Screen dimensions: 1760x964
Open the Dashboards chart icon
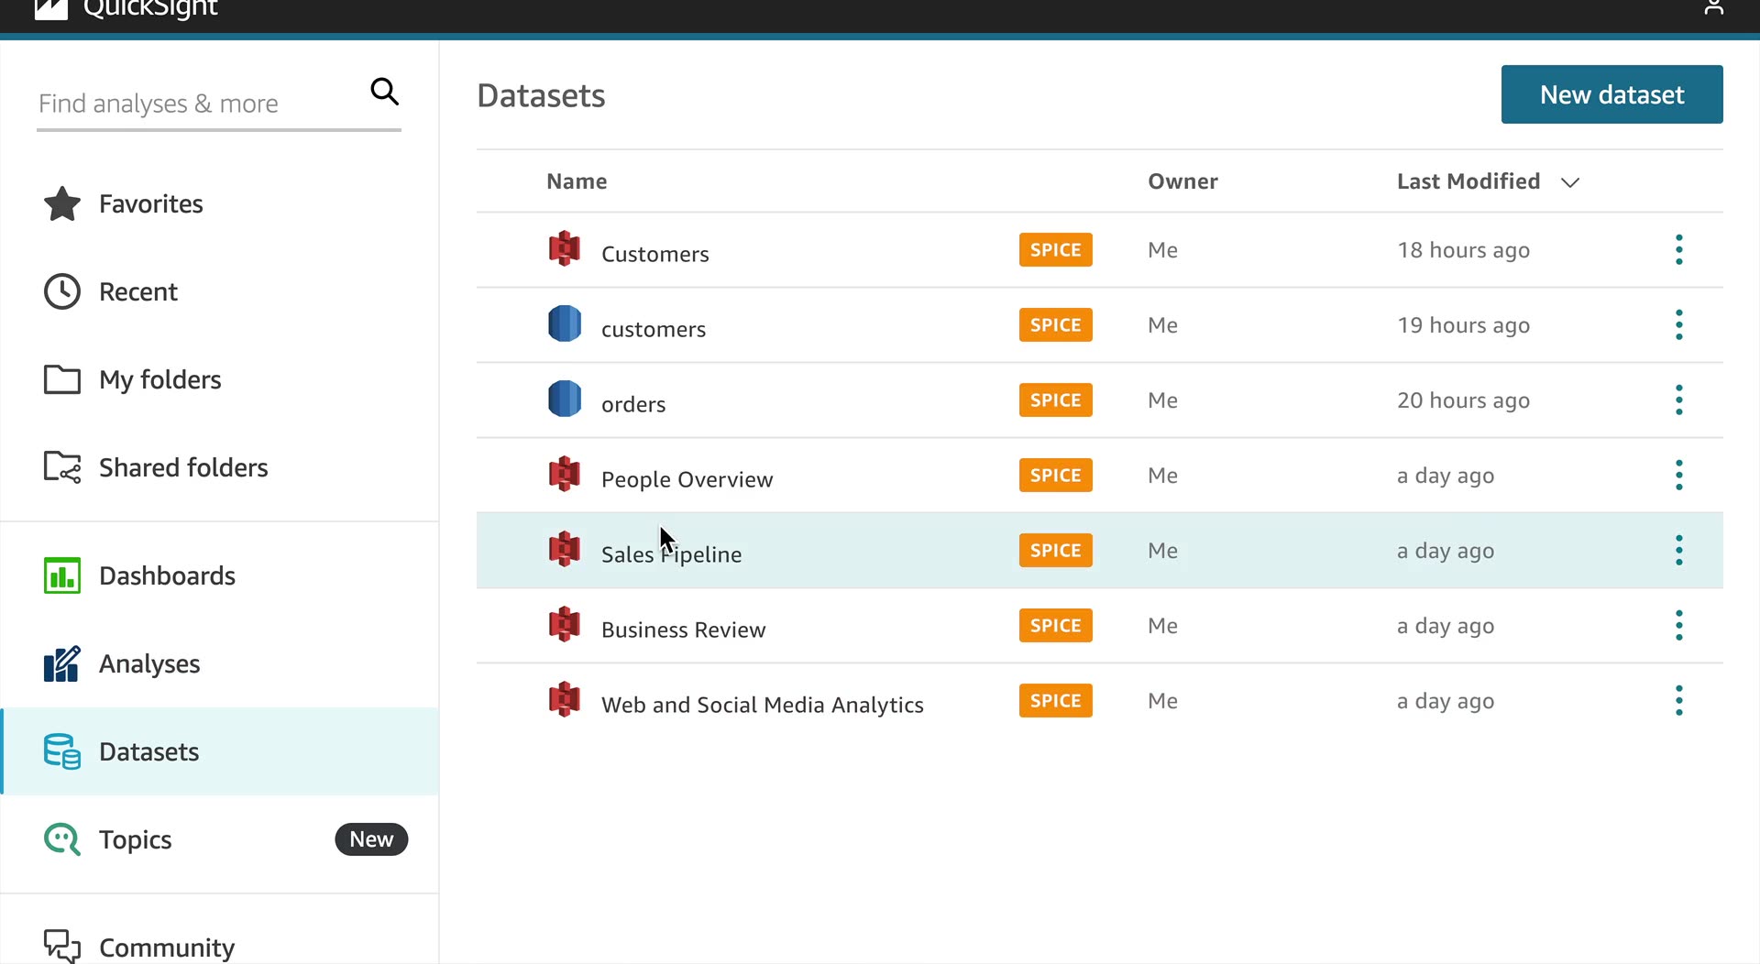click(x=62, y=575)
